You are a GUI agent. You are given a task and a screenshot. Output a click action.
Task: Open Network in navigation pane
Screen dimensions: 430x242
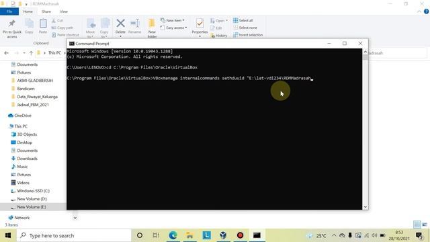point(22,218)
